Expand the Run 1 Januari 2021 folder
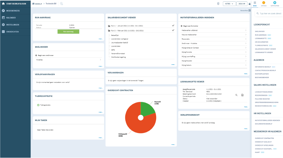Screen dimensions: 283x158 pos(109,26)
